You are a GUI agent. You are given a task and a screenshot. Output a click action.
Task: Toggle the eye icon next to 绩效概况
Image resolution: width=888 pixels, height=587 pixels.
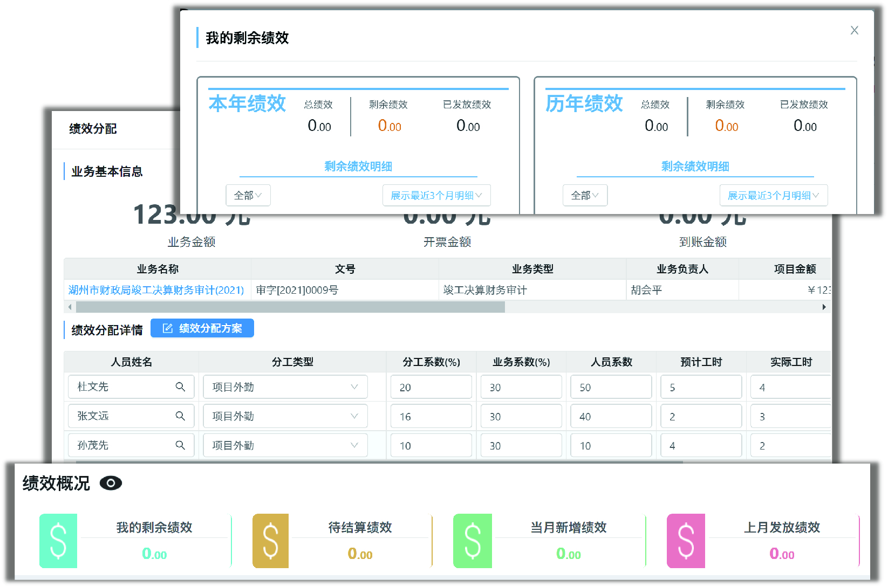coord(111,484)
